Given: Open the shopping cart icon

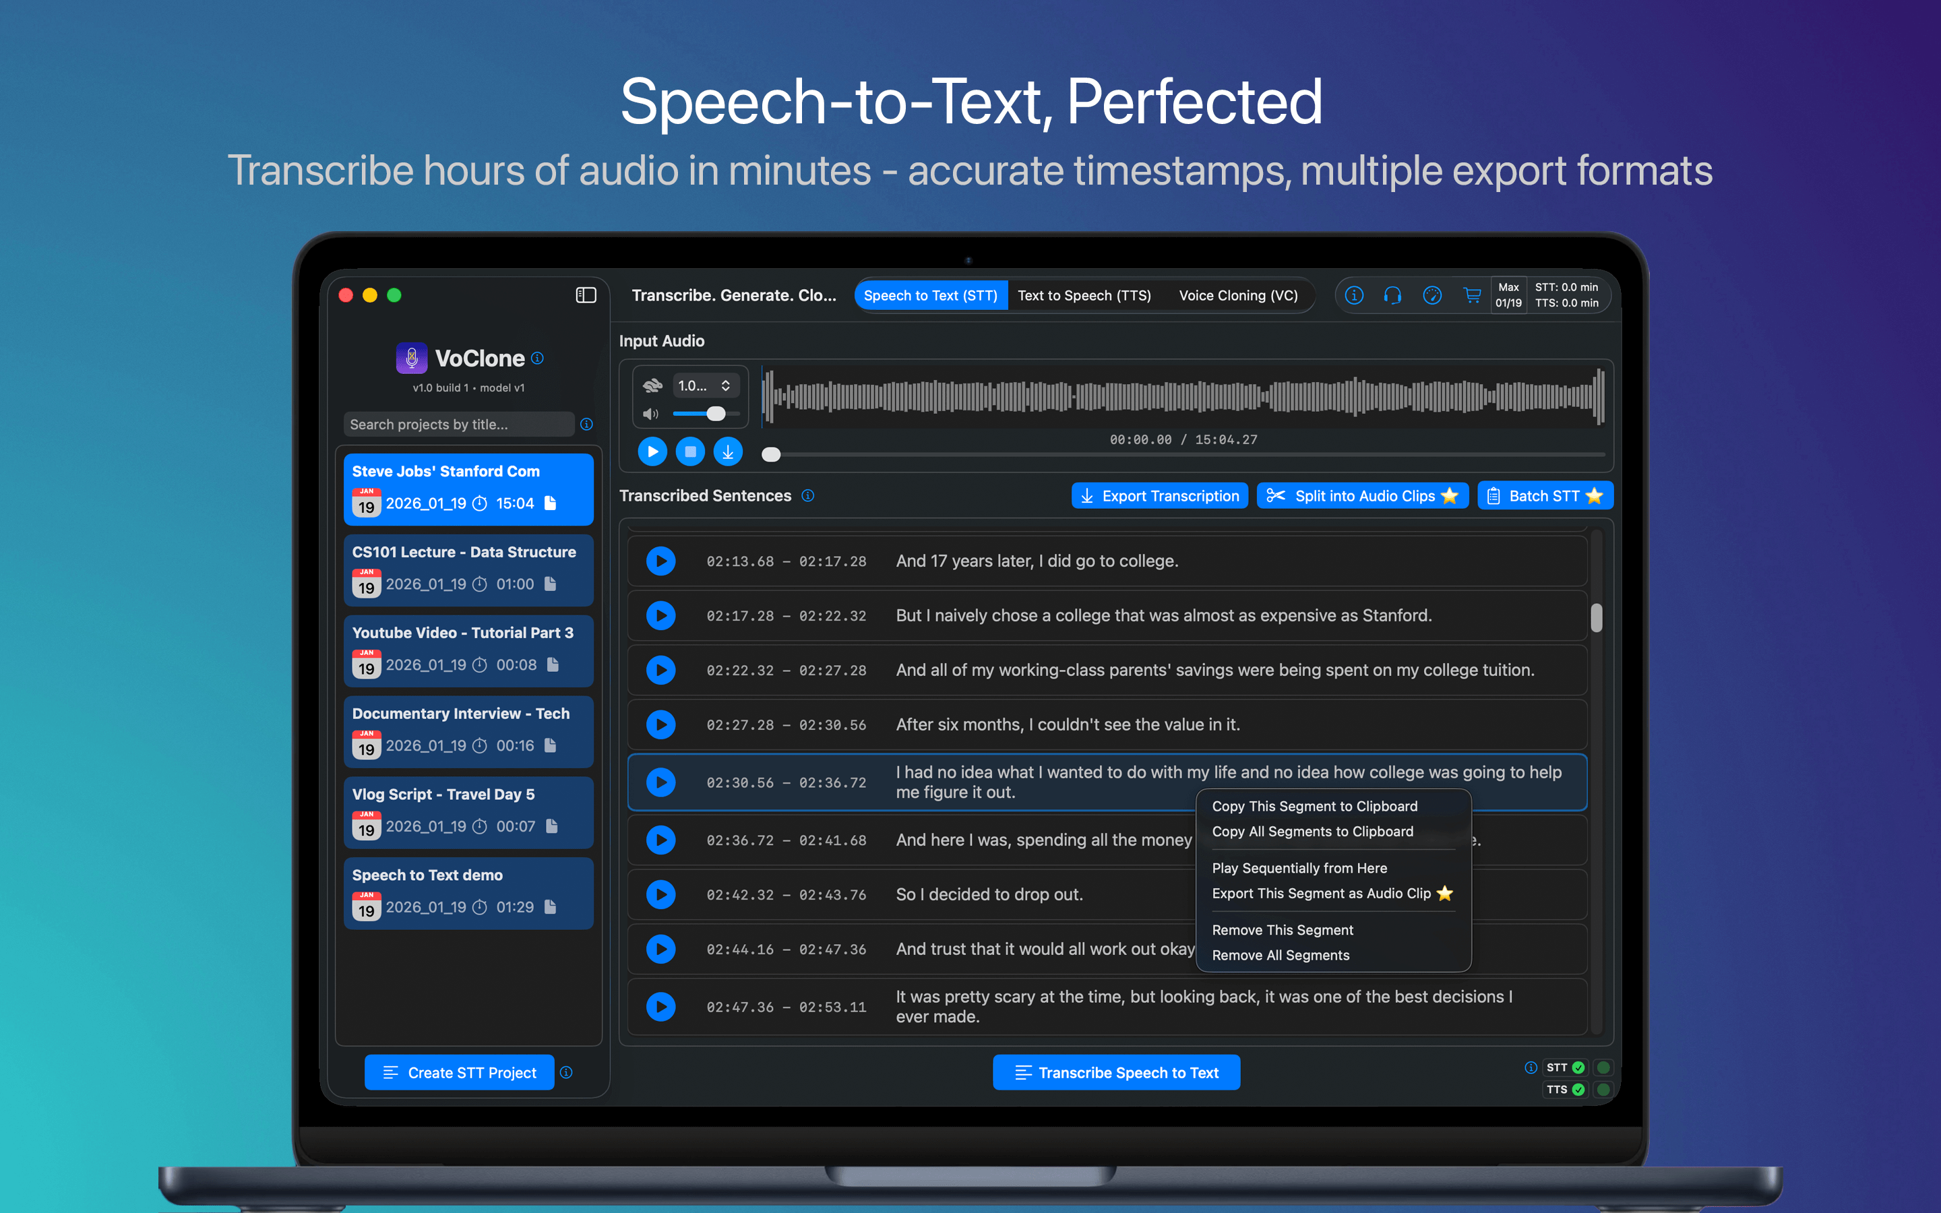Looking at the screenshot, I should pyautogui.click(x=1472, y=295).
